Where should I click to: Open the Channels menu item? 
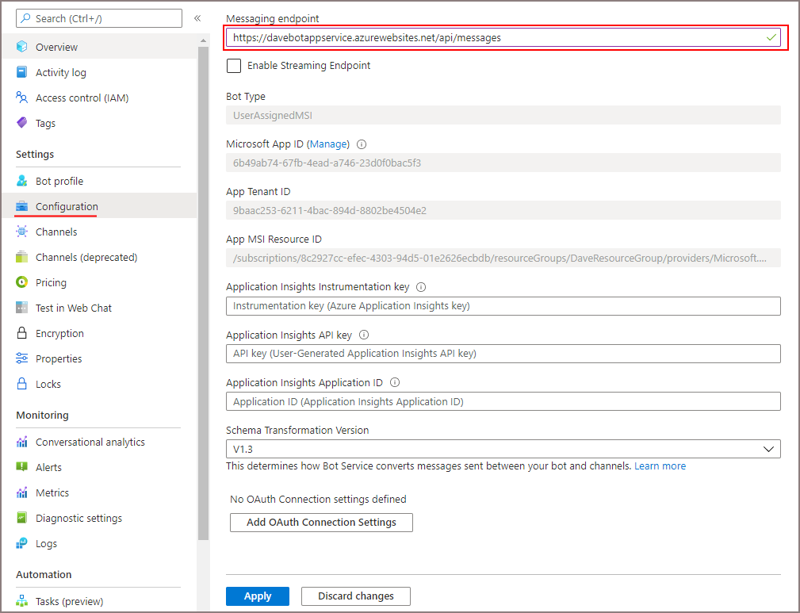click(x=56, y=232)
